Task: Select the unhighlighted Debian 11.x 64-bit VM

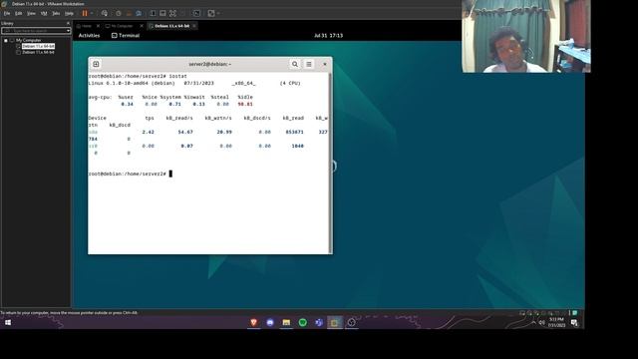Action: click(38, 53)
